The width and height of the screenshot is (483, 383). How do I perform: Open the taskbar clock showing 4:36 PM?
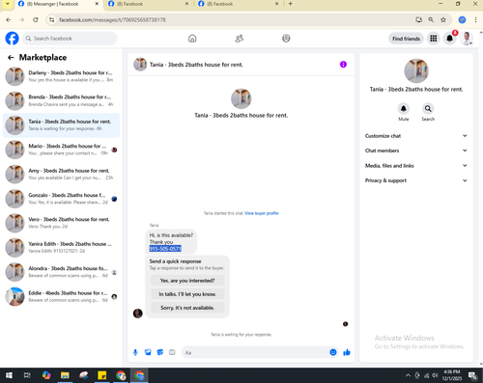pos(451,375)
